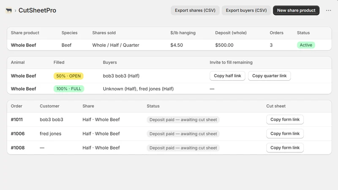The width and height of the screenshot is (338, 190).
Task: Click Invite to fill remaining header
Action: (231, 62)
